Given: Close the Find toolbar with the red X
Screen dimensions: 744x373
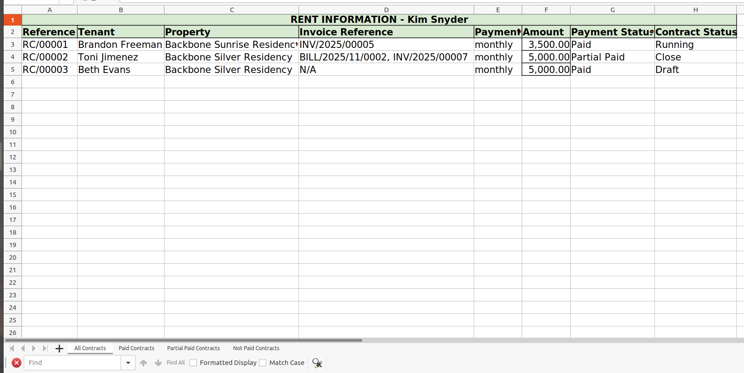Looking at the screenshot, I should [x=17, y=363].
